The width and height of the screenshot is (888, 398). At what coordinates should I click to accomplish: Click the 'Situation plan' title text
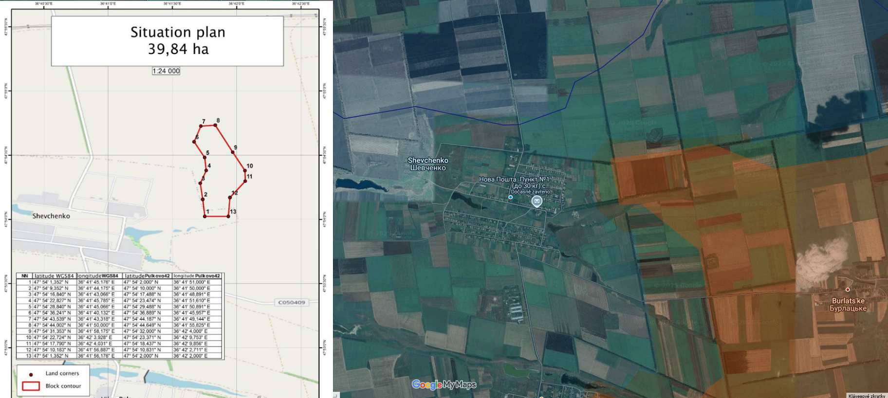(178, 32)
